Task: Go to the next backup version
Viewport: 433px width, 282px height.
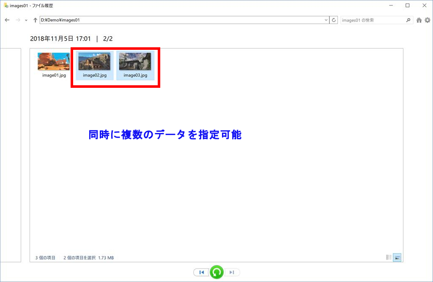Action: pos(232,272)
